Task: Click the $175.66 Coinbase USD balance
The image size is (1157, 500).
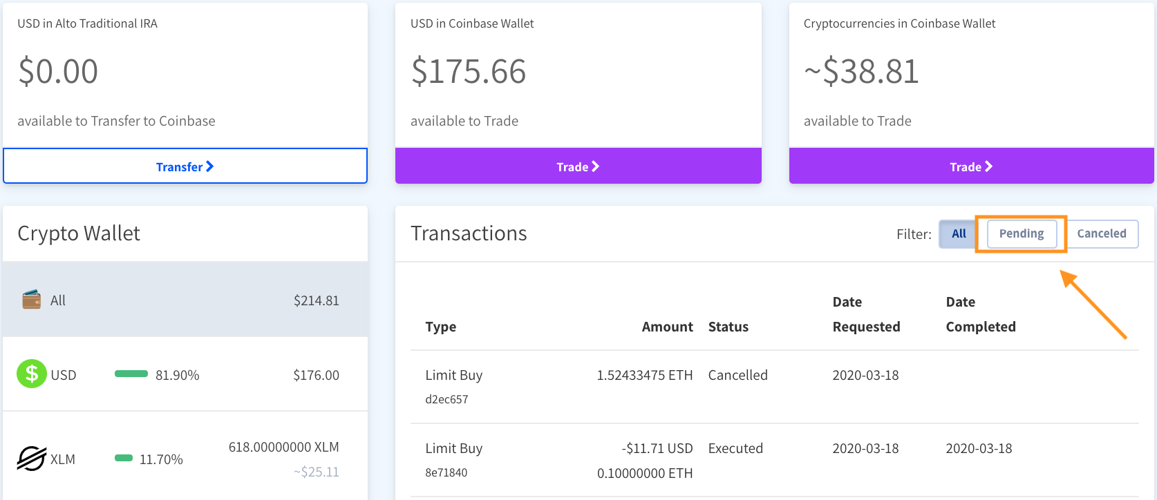Action: [469, 71]
